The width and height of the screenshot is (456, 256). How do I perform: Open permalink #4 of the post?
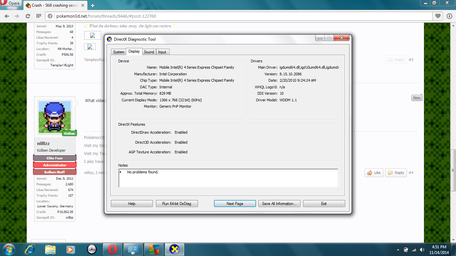click(x=411, y=173)
